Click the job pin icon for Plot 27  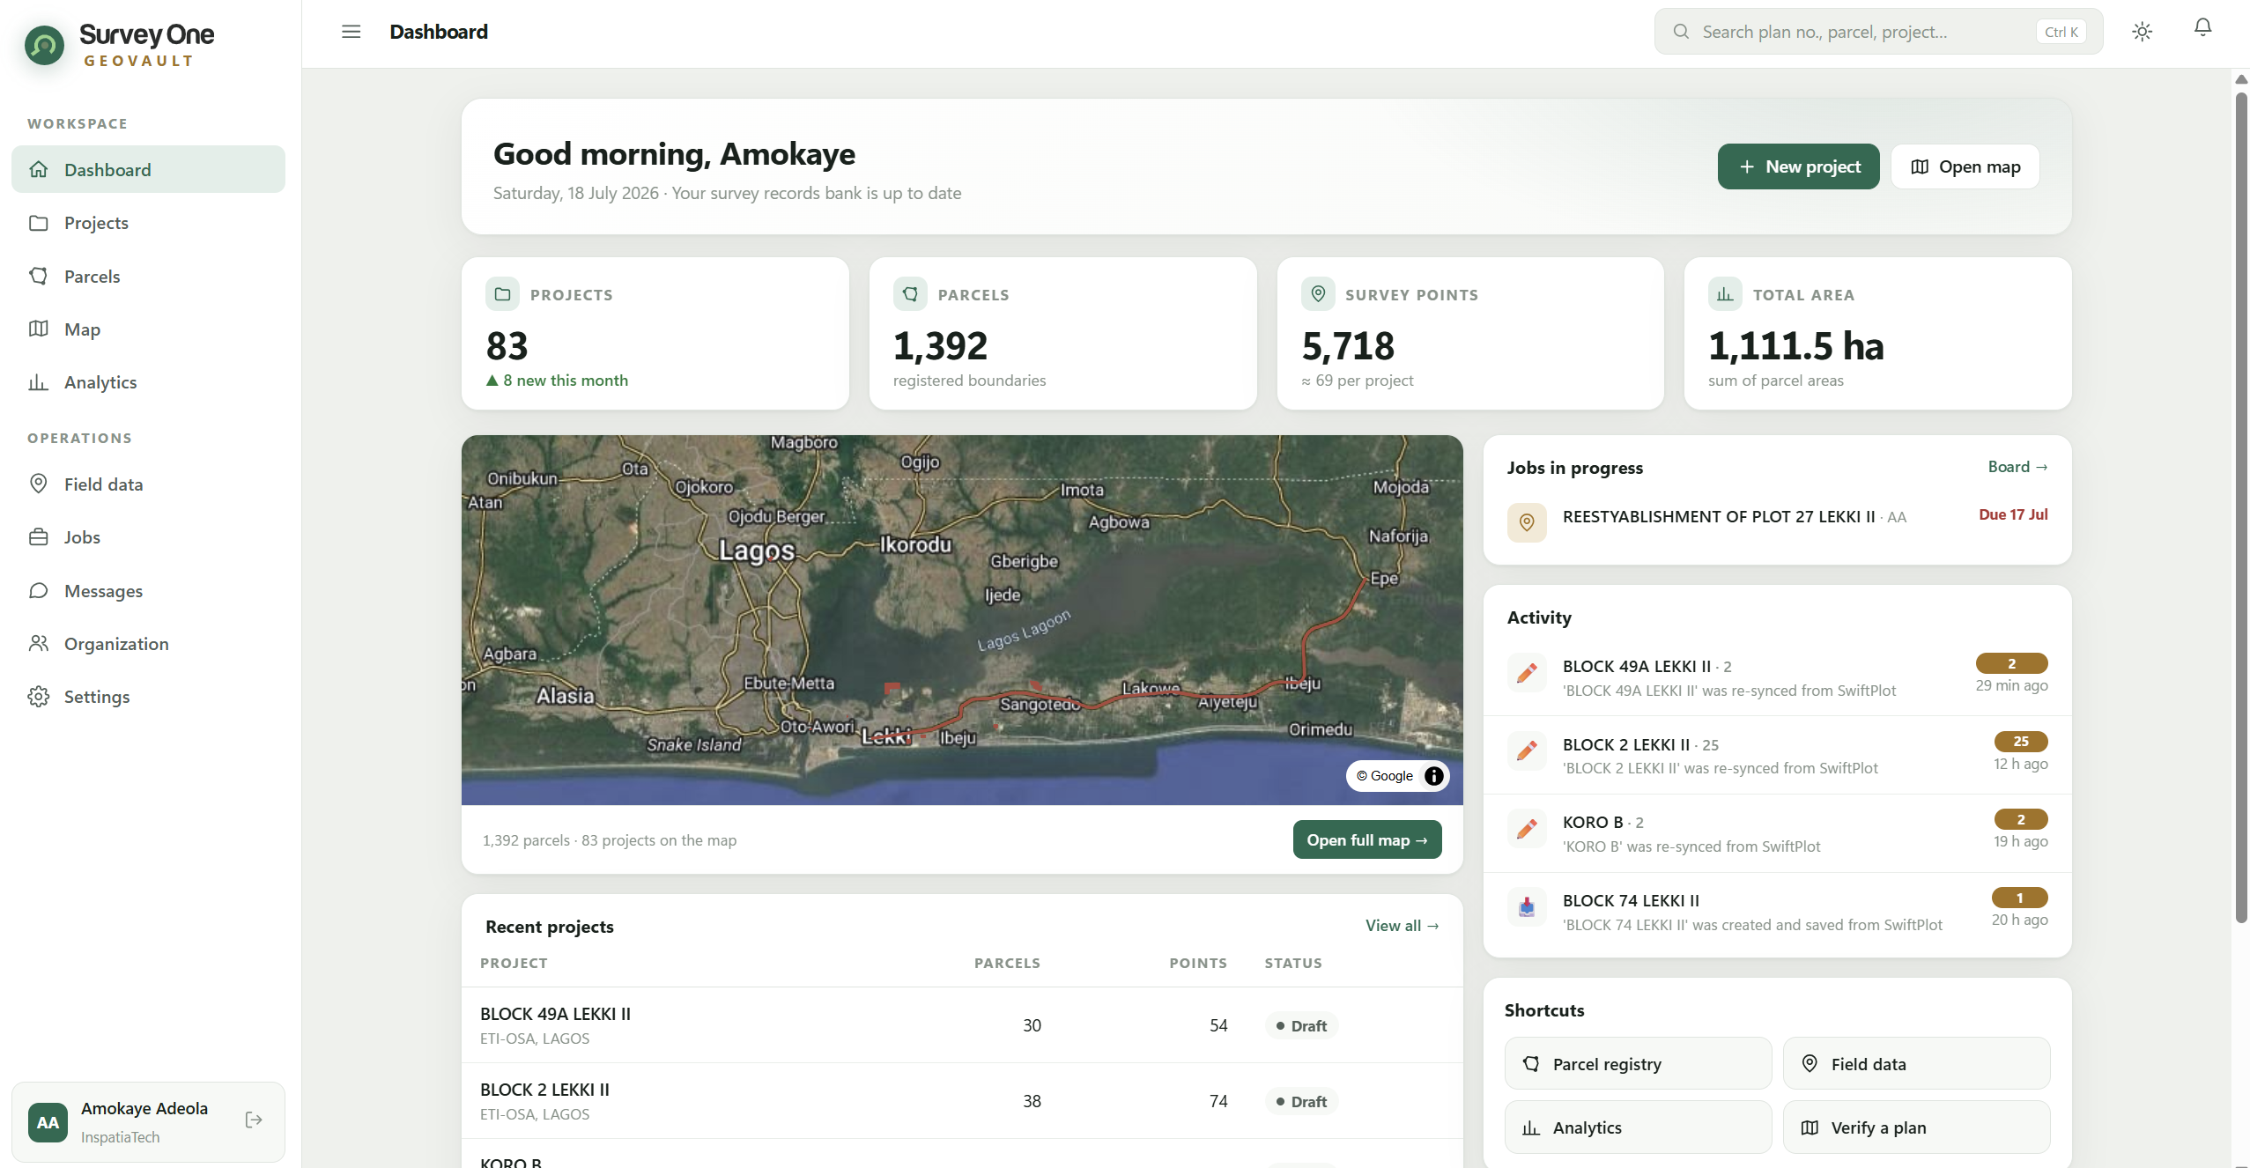pyautogui.click(x=1527, y=522)
